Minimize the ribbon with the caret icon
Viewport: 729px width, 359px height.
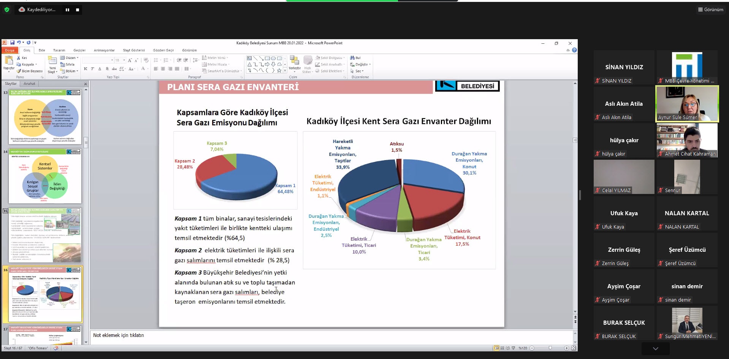click(x=568, y=50)
